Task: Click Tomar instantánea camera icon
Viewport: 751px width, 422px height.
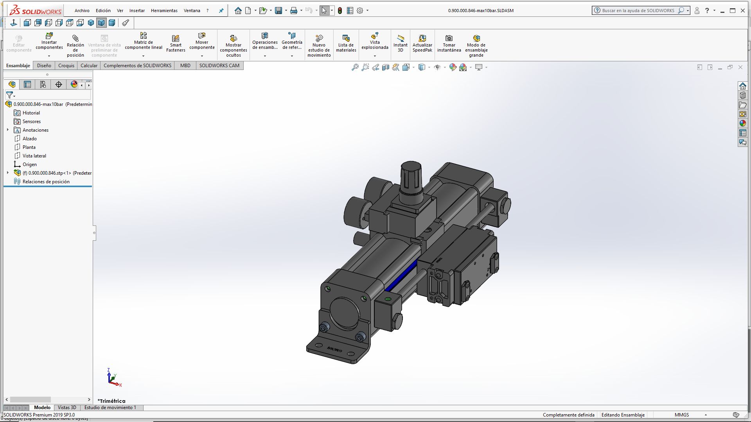Action: click(x=449, y=38)
